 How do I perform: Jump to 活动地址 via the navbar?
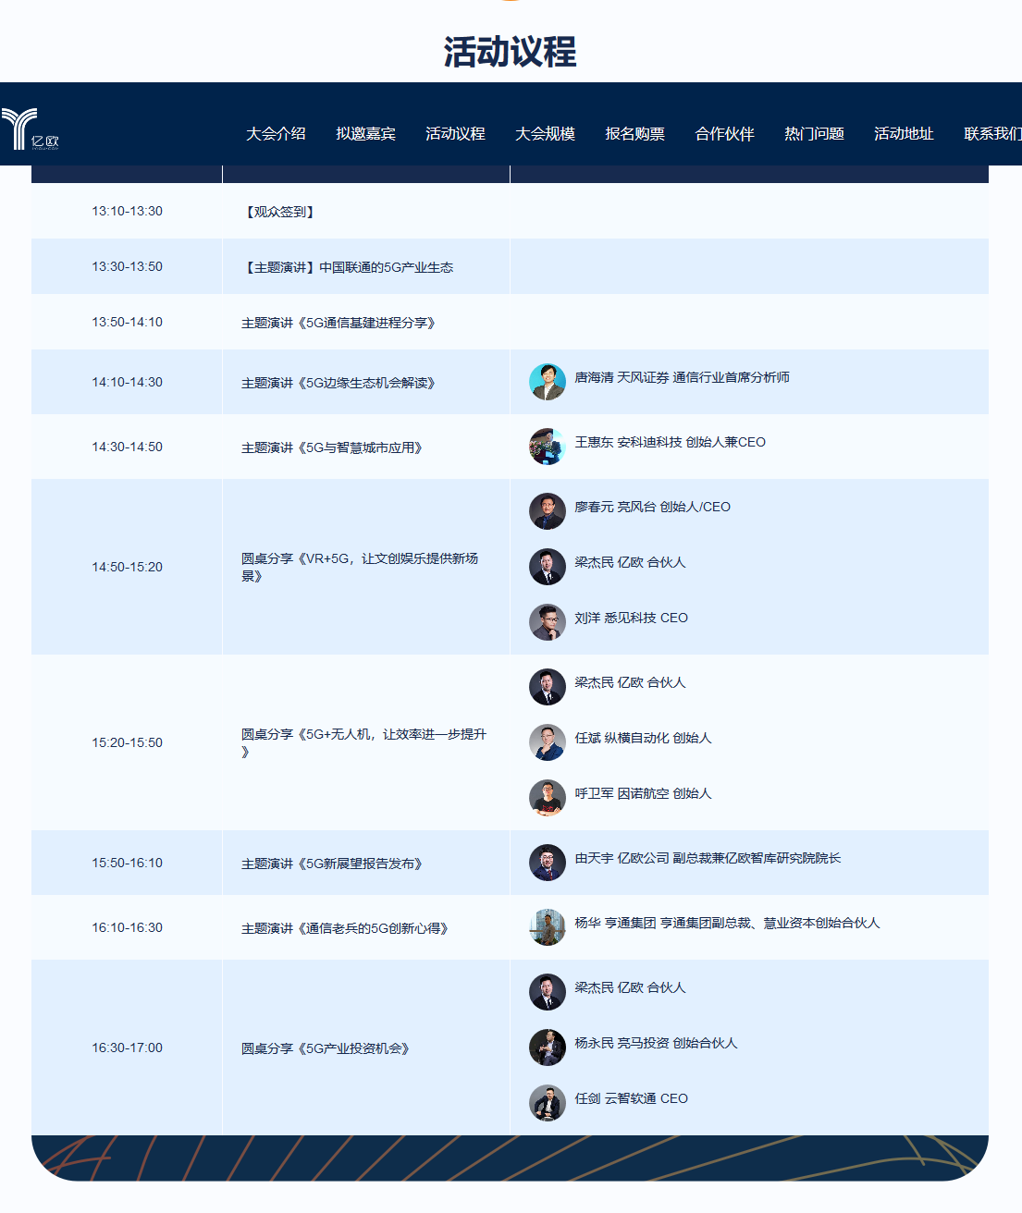pos(904,134)
